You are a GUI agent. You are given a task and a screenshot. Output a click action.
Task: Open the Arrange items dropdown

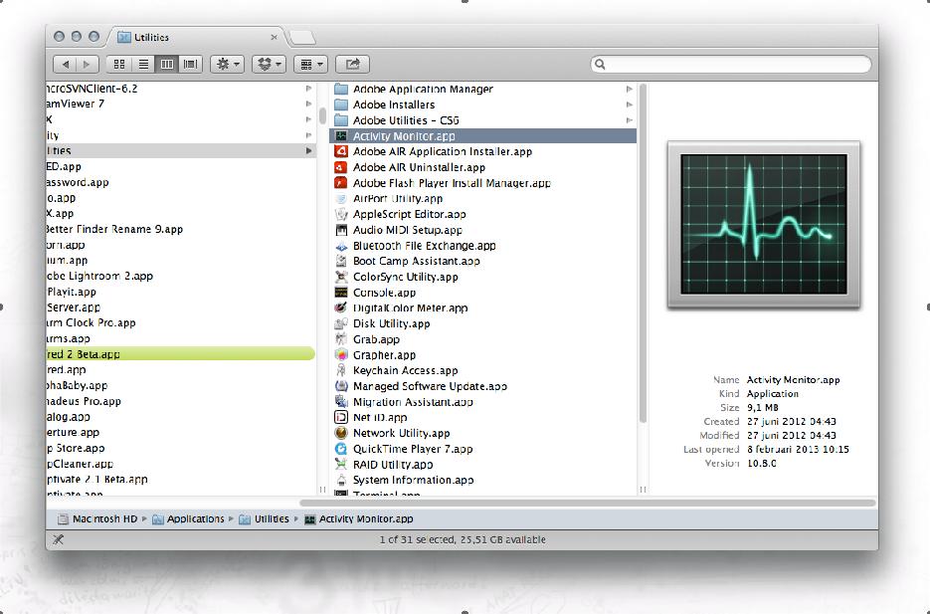click(x=310, y=64)
